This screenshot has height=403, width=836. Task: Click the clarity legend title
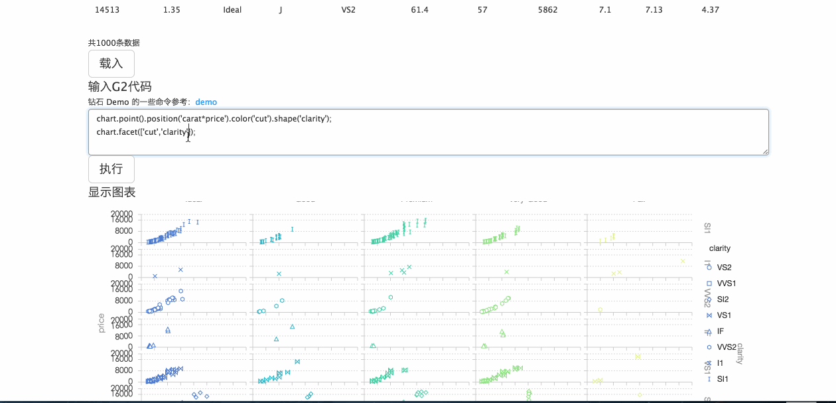pos(719,248)
